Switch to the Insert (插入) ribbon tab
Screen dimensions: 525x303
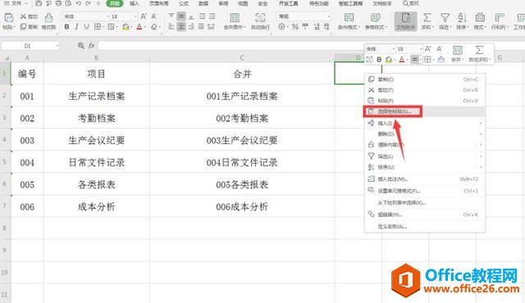(x=135, y=3)
